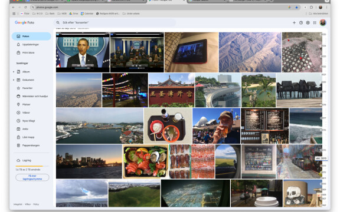The height and width of the screenshot is (212, 340).
Task: Open colorful night lights photo
Action: (x=125, y=90)
